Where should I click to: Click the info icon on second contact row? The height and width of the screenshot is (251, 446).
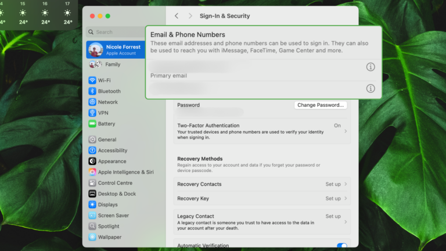(371, 88)
